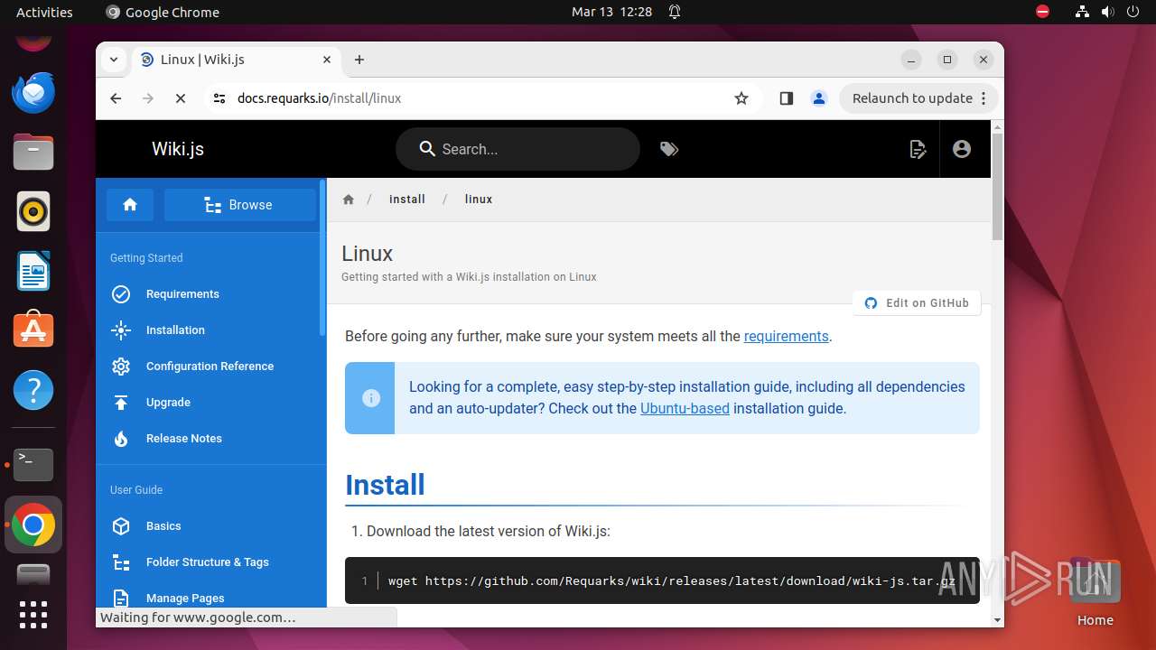Open the Home desktop folder

[1095, 591]
